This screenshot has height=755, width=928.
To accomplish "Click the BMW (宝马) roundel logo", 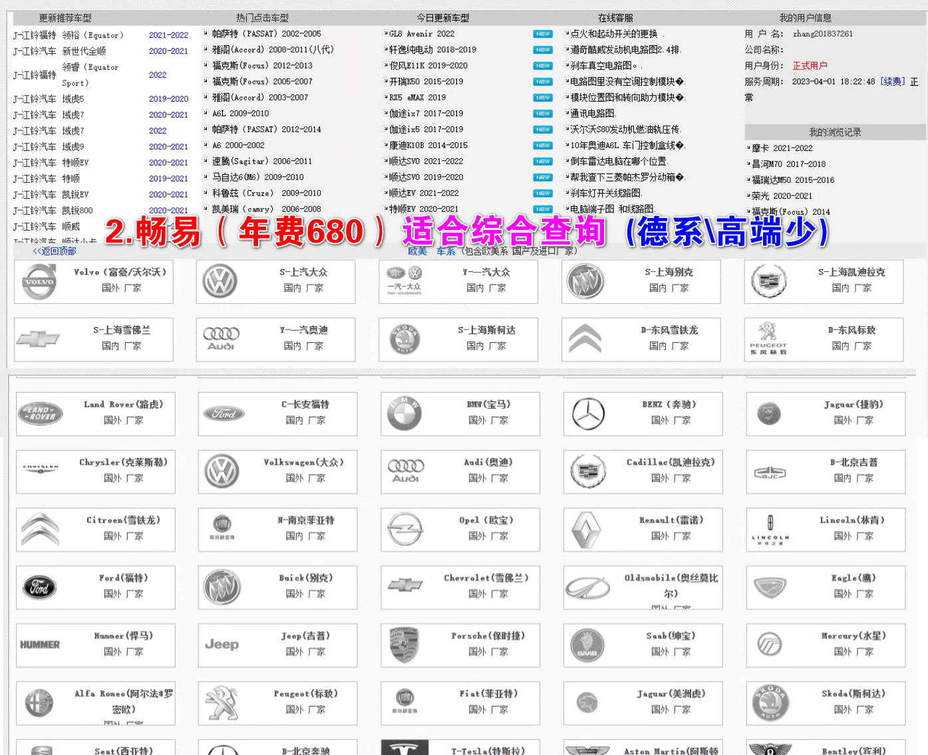I will 404,413.
